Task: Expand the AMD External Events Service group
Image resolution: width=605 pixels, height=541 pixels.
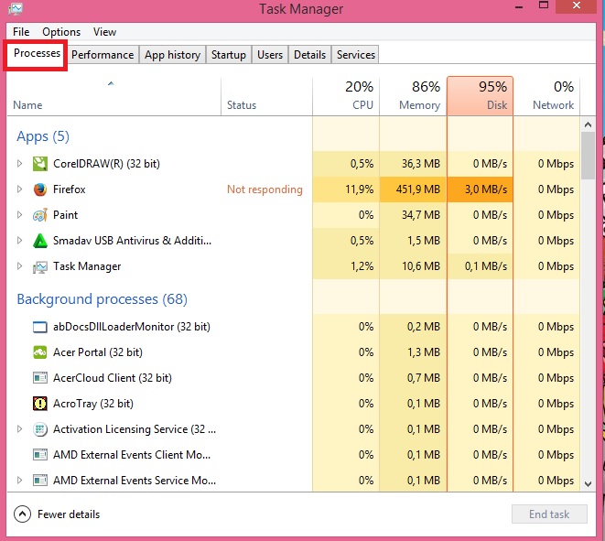Action: (19, 480)
